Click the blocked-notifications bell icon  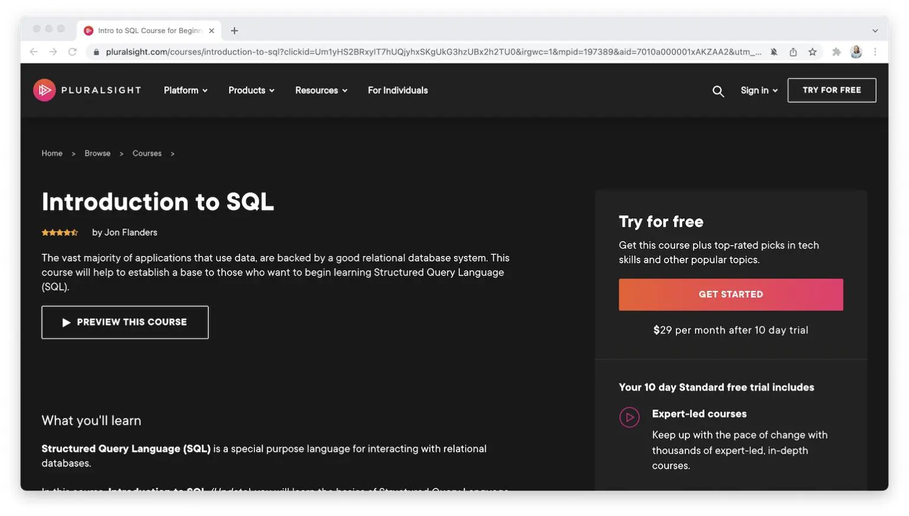[774, 51]
